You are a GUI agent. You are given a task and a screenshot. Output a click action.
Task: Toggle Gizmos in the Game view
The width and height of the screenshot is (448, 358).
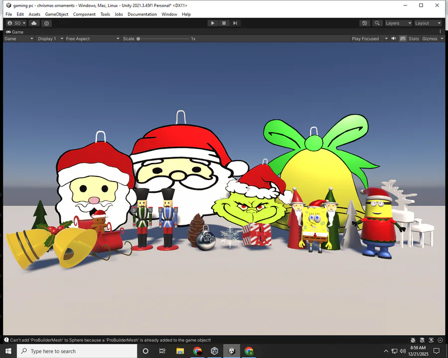(430, 39)
